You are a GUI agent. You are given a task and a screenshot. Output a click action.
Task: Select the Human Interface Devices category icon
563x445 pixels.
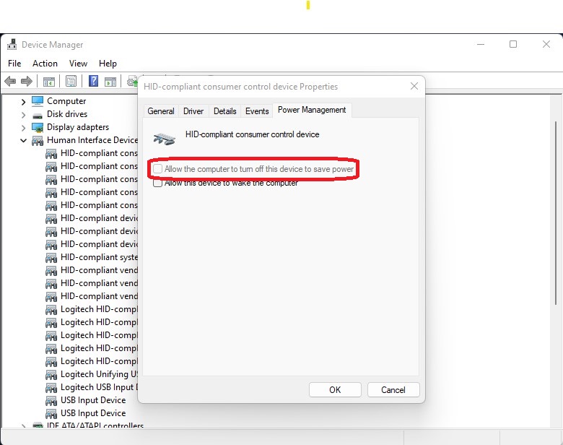(x=38, y=141)
